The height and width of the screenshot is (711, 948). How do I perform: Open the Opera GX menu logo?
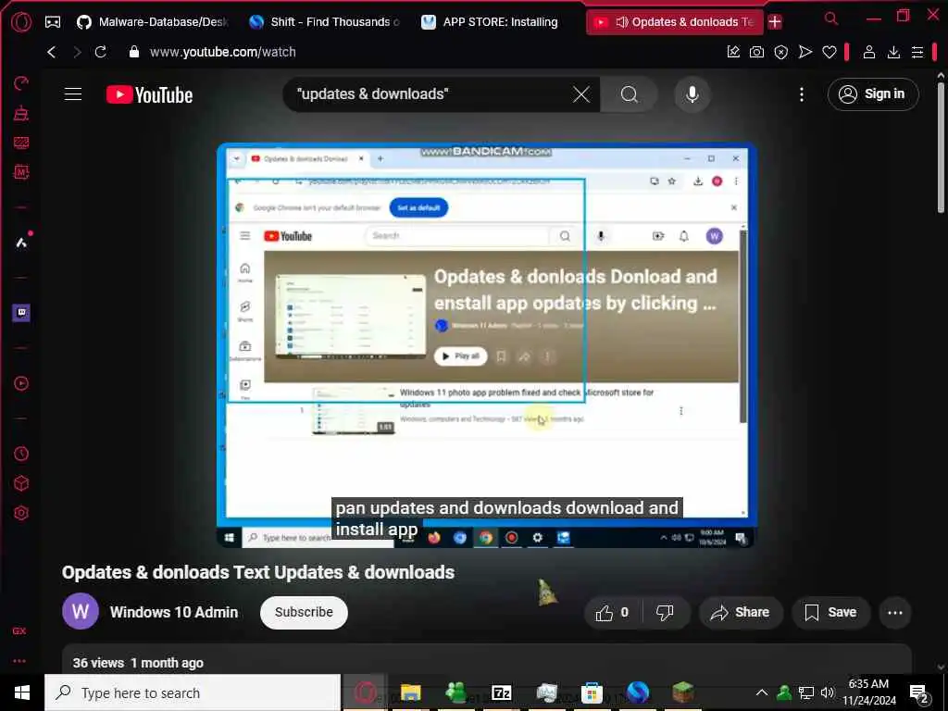tap(21, 22)
